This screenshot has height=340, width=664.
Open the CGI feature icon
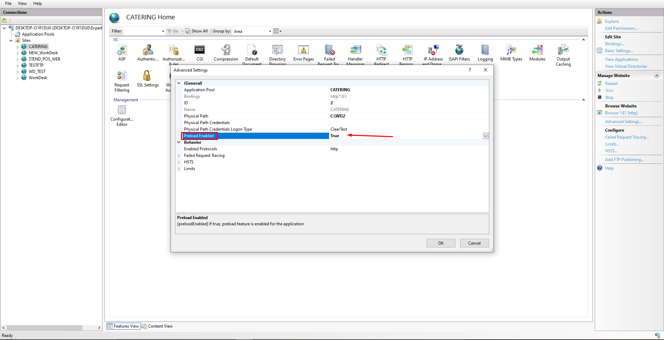click(200, 51)
